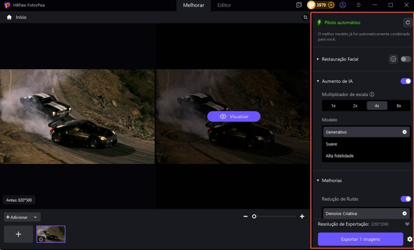Click the info badge on the thumbnail
Screen dimensions: 414x250
[x=41, y=239]
